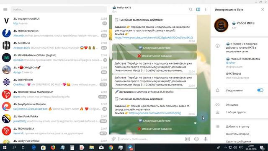Toggle the Уведомления notifications switch
This screenshot has width=268, height=151.
[x=260, y=90]
